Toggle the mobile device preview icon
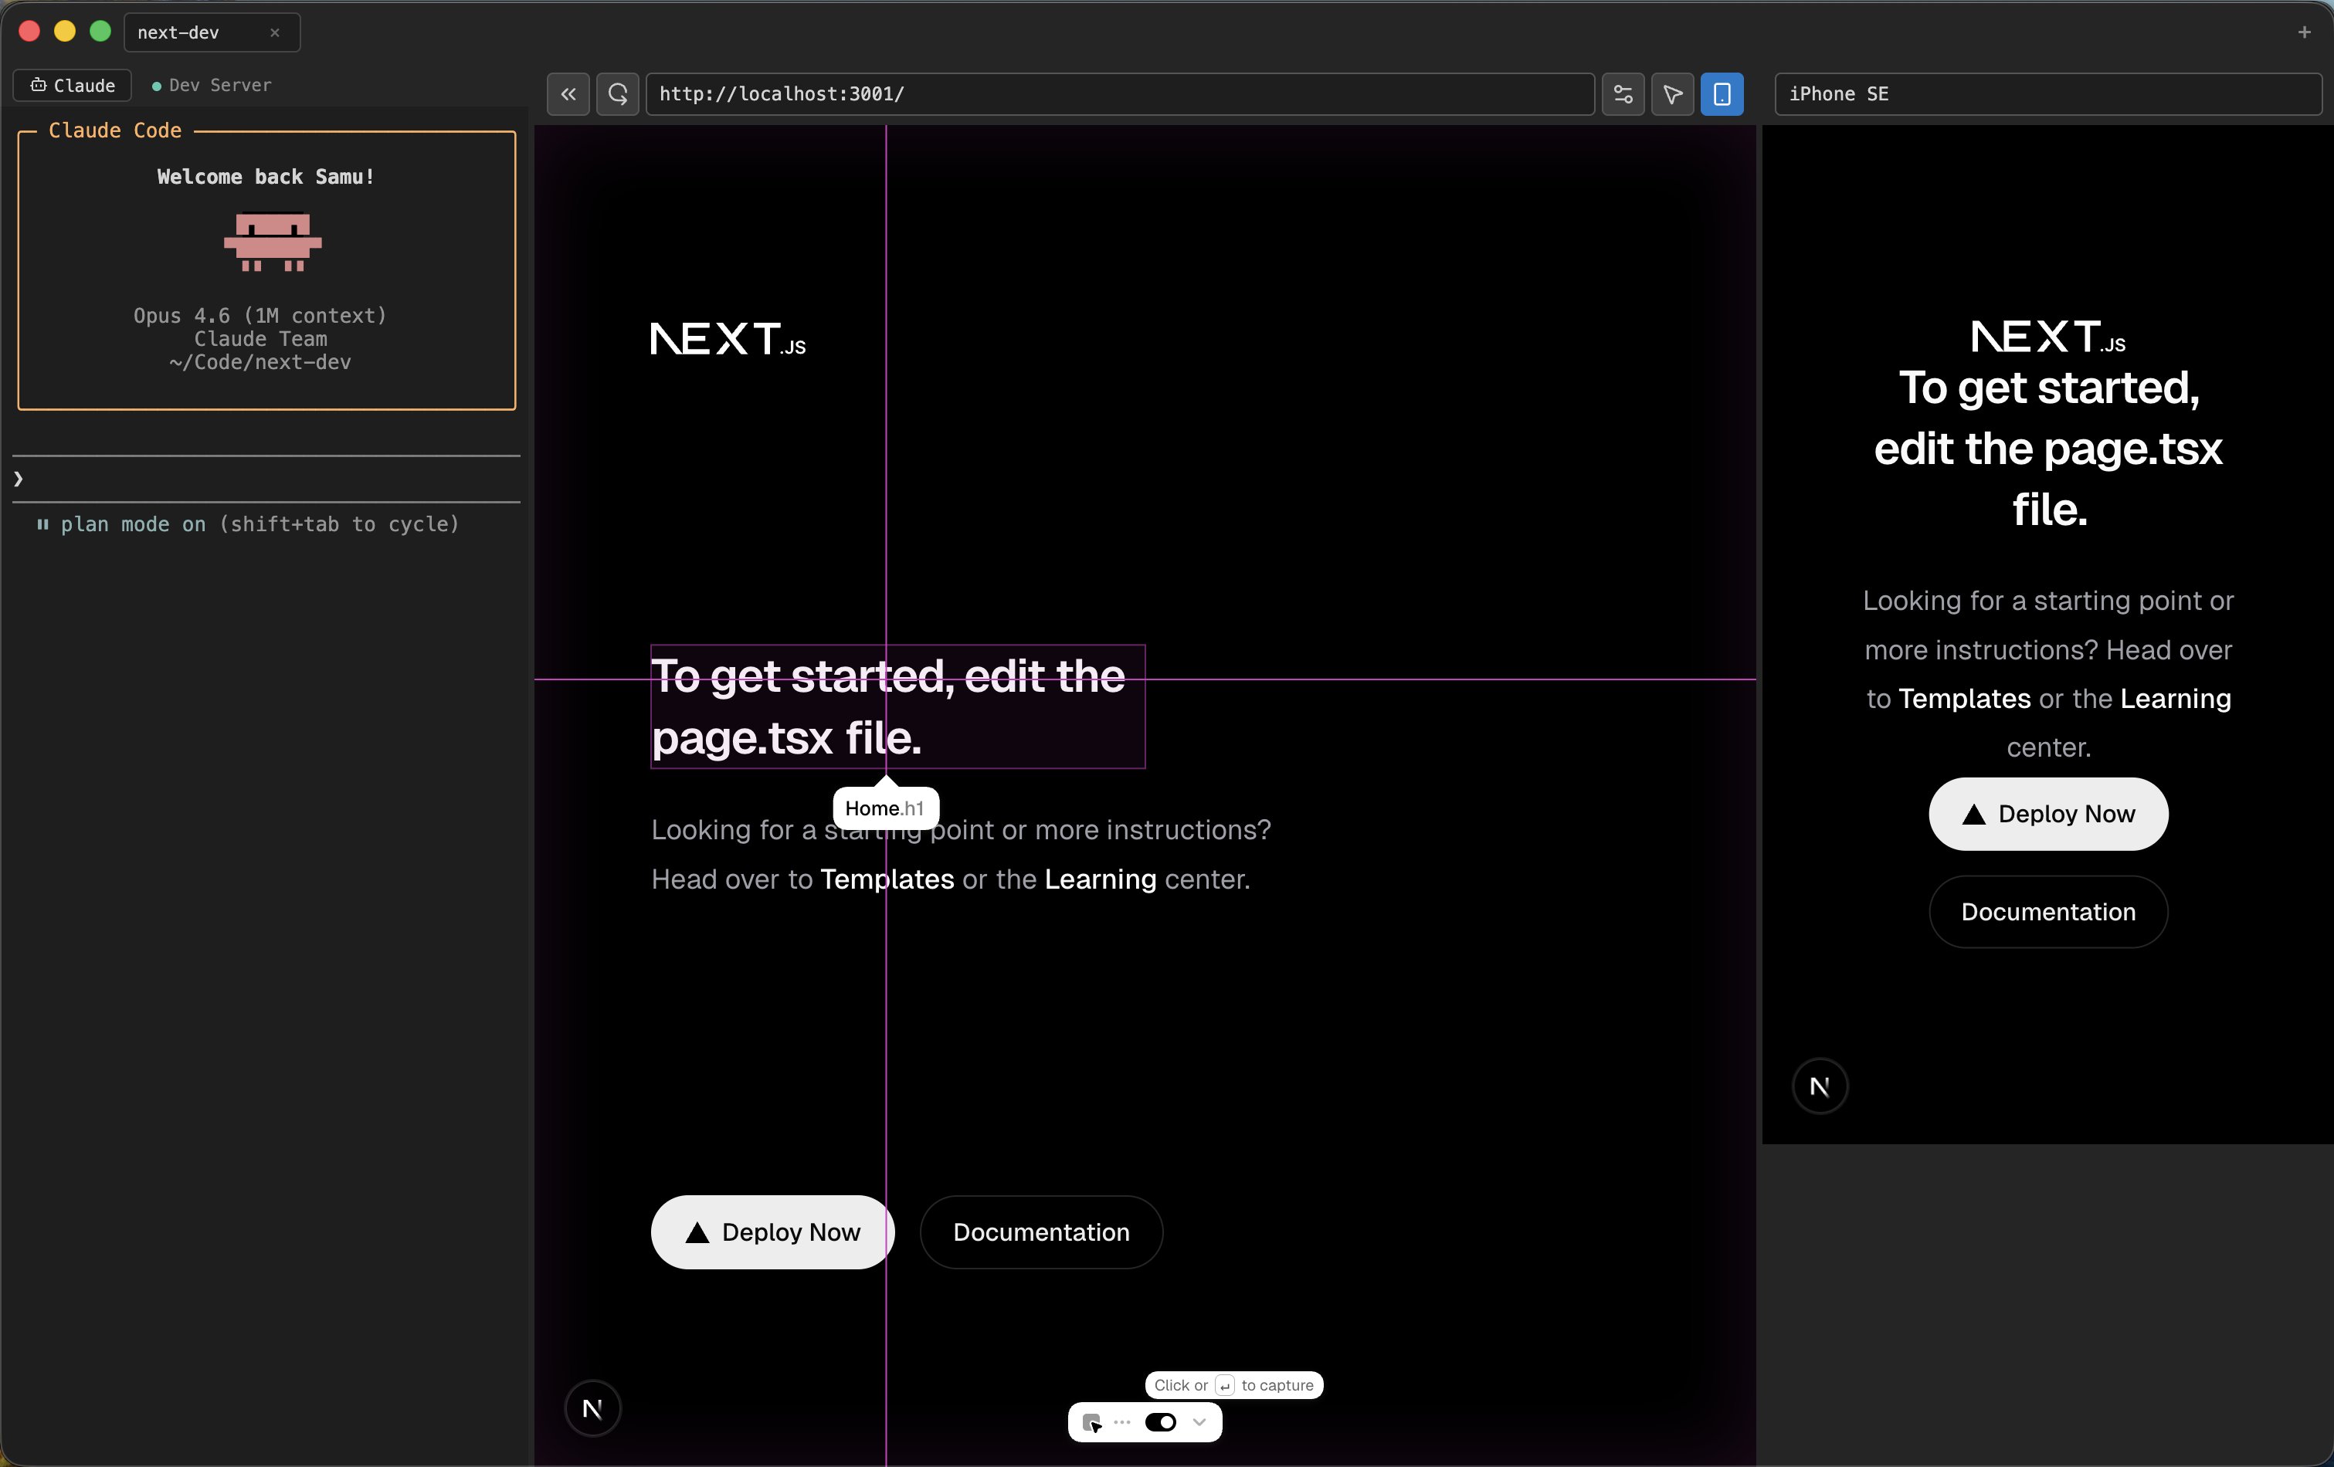The width and height of the screenshot is (2334, 1467). [x=1722, y=94]
